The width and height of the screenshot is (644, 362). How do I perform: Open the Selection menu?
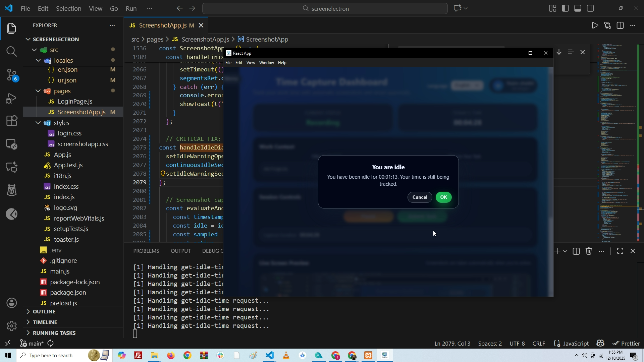(x=68, y=8)
